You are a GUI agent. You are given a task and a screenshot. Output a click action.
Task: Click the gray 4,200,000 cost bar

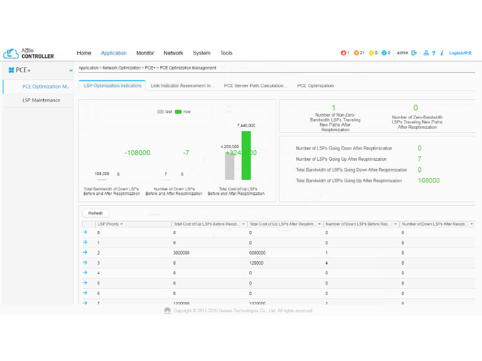click(230, 166)
